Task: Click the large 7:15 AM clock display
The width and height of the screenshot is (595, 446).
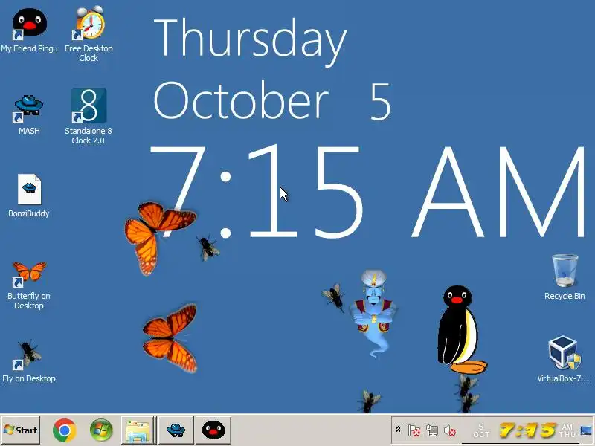Action: [x=367, y=192]
